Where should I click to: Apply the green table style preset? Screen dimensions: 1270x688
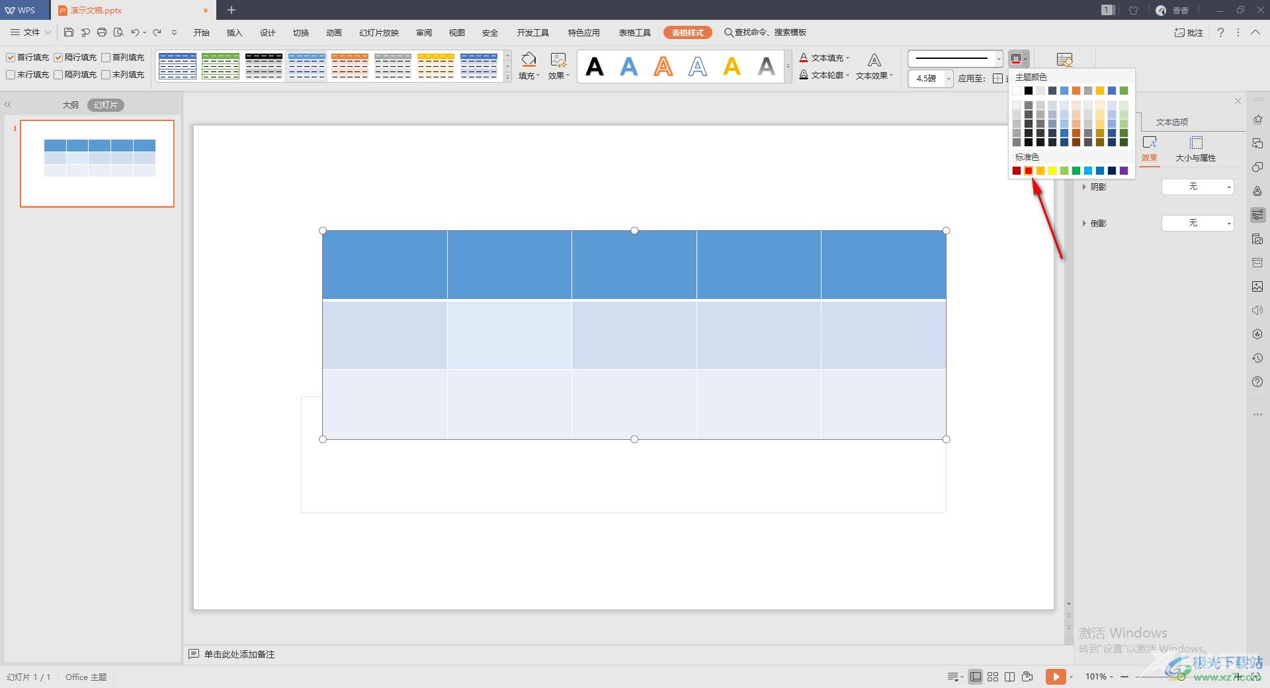[220, 66]
